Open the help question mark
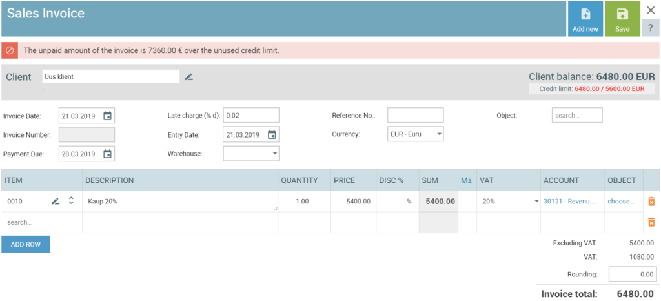The height and width of the screenshot is (301, 661). pyautogui.click(x=651, y=28)
